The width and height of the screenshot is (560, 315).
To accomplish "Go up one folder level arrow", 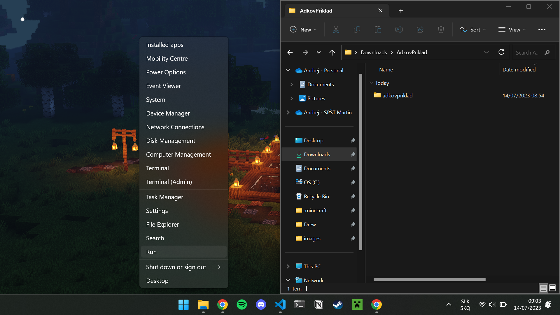I will tap(332, 52).
